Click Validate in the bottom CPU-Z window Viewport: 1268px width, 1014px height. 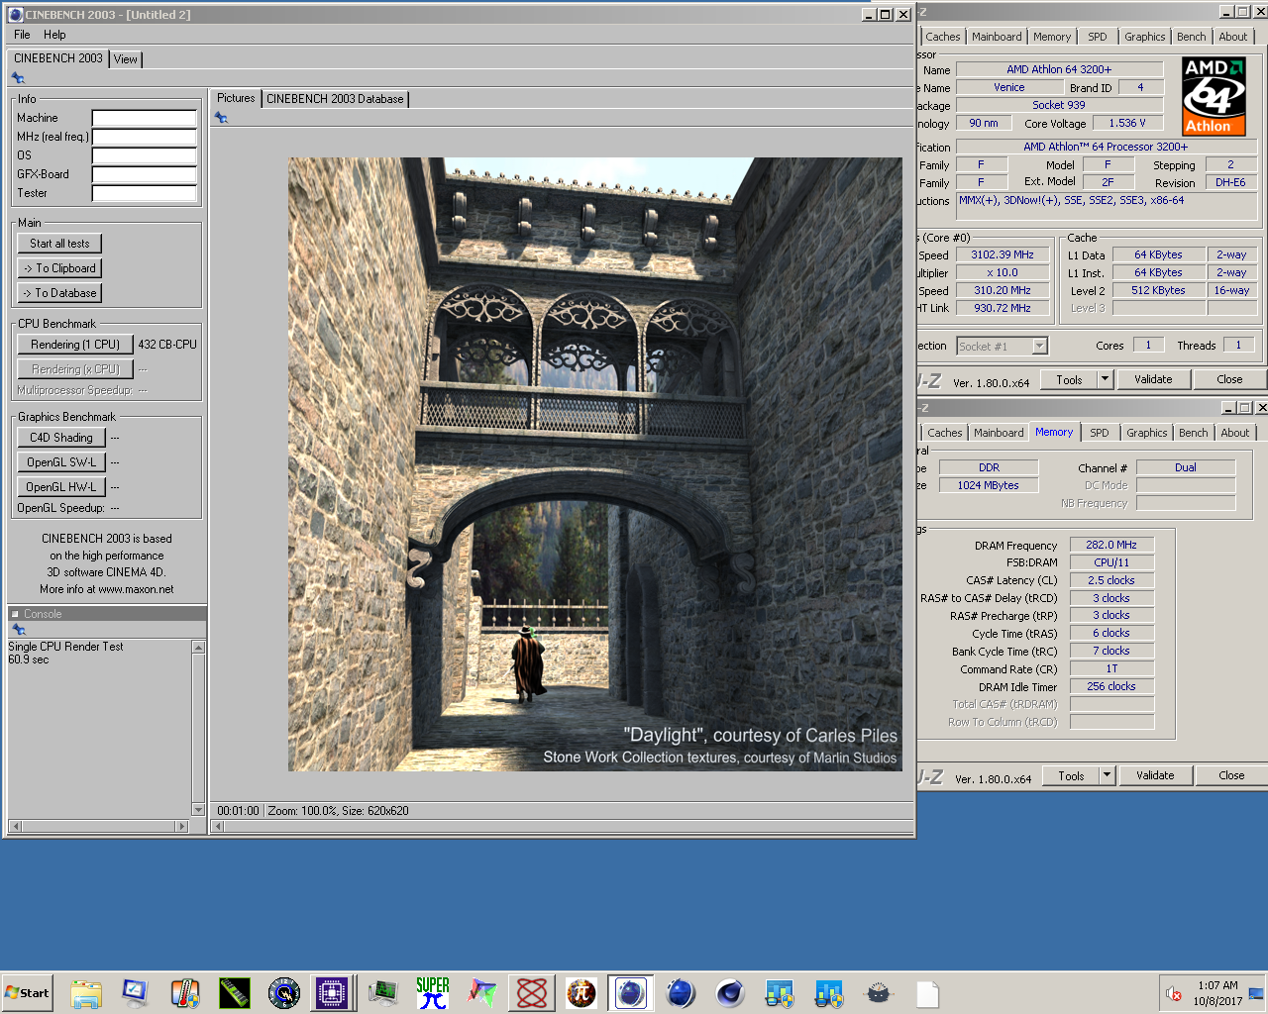(1155, 775)
